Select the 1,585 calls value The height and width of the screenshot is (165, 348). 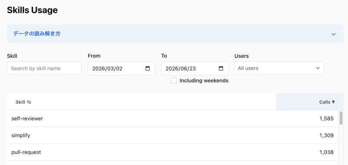(x=327, y=118)
